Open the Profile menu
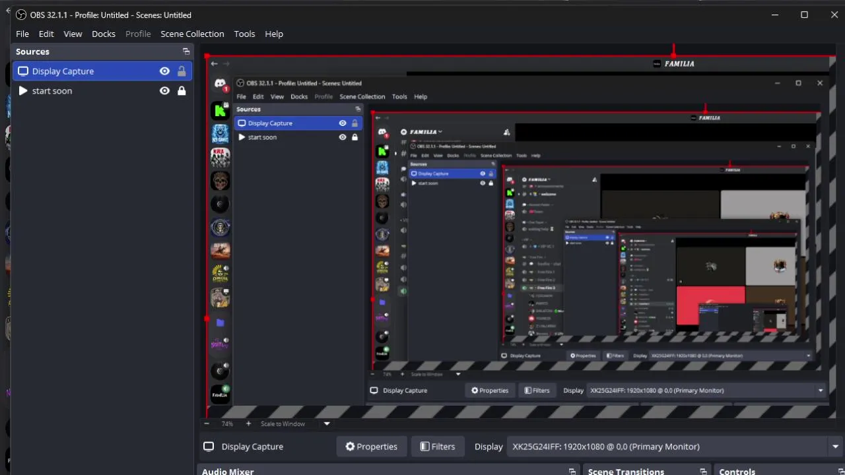Screen dimensions: 845x475 click(x=138, y=34)
